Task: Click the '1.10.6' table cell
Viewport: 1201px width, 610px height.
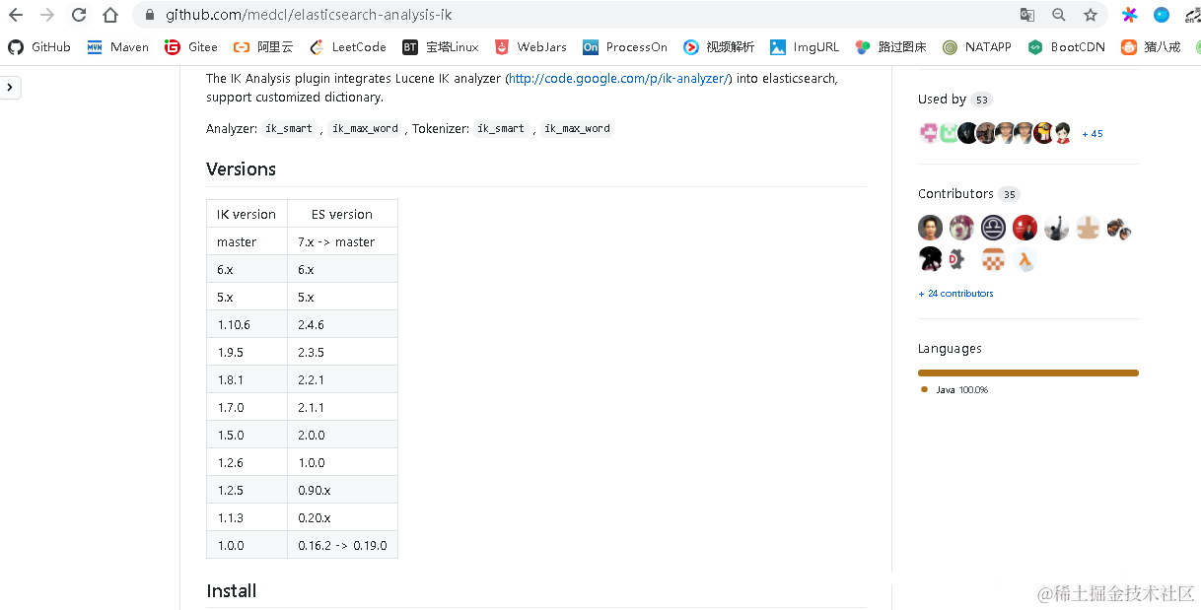Action: (247, 324)
